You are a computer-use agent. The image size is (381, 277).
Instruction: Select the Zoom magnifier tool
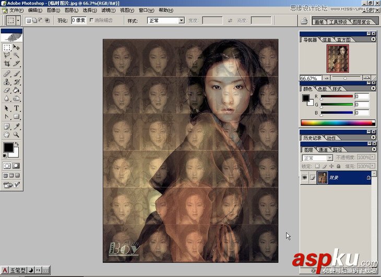coord(16,135)
